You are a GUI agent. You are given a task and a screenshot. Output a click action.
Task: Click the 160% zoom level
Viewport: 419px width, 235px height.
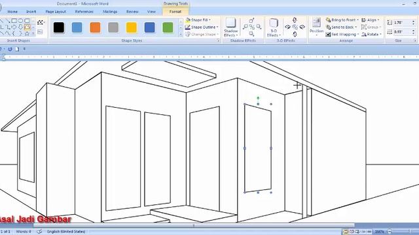tap(380, 232)
